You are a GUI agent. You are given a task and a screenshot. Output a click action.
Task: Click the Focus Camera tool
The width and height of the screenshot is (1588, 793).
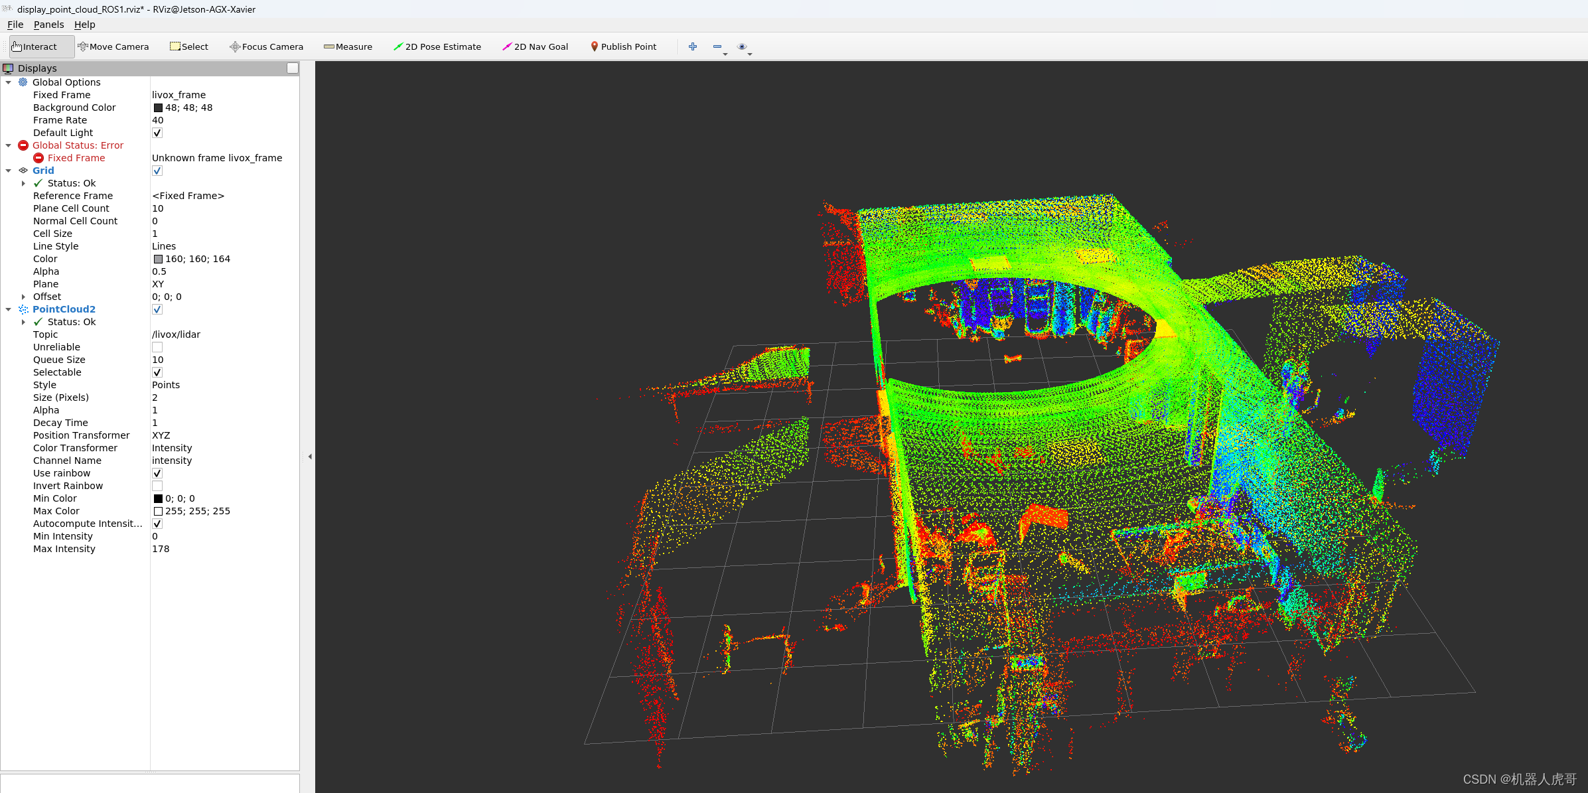coord(266,46)
